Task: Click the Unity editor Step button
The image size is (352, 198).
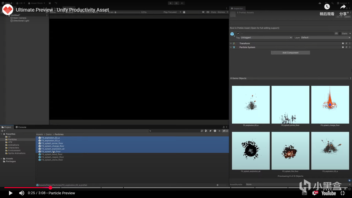Action: tap(182, 3)
